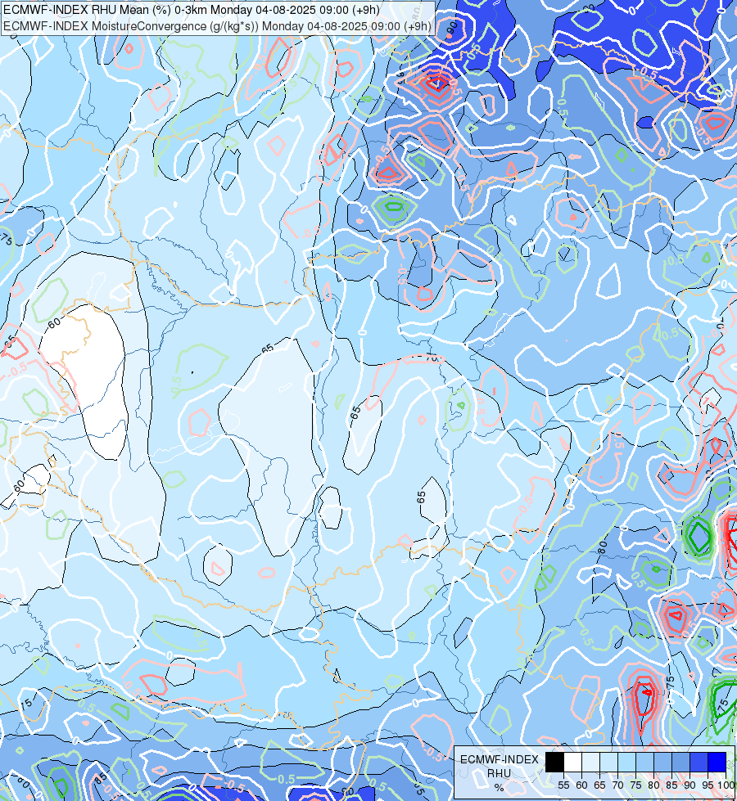This screenshot has height=801, width=737.
Task: Select the legend swatch between 90 and 95
Action: coord(699,762)
